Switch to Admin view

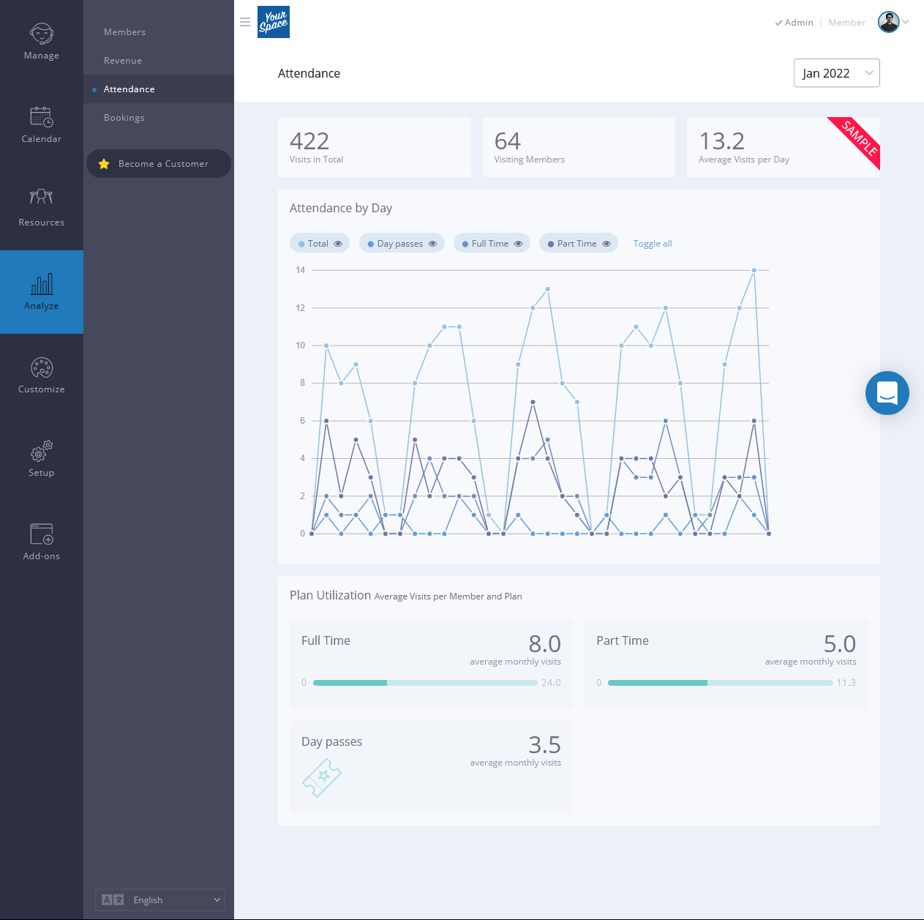(x=795, y=23)
